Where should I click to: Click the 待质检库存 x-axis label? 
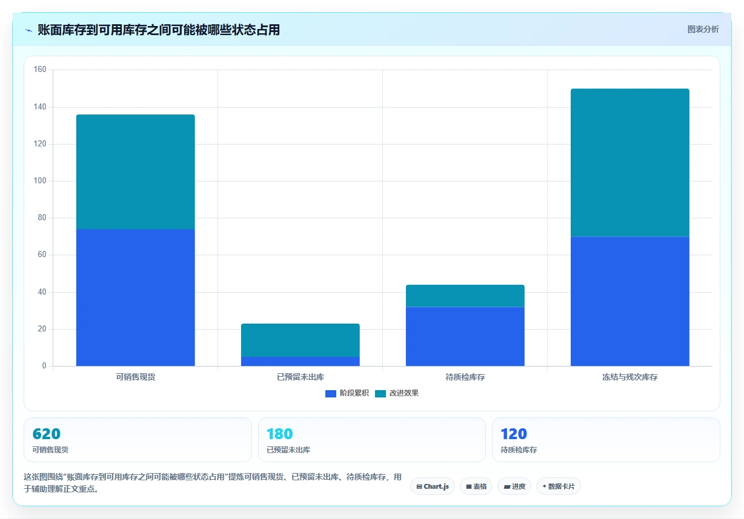[x=465, y=377]
